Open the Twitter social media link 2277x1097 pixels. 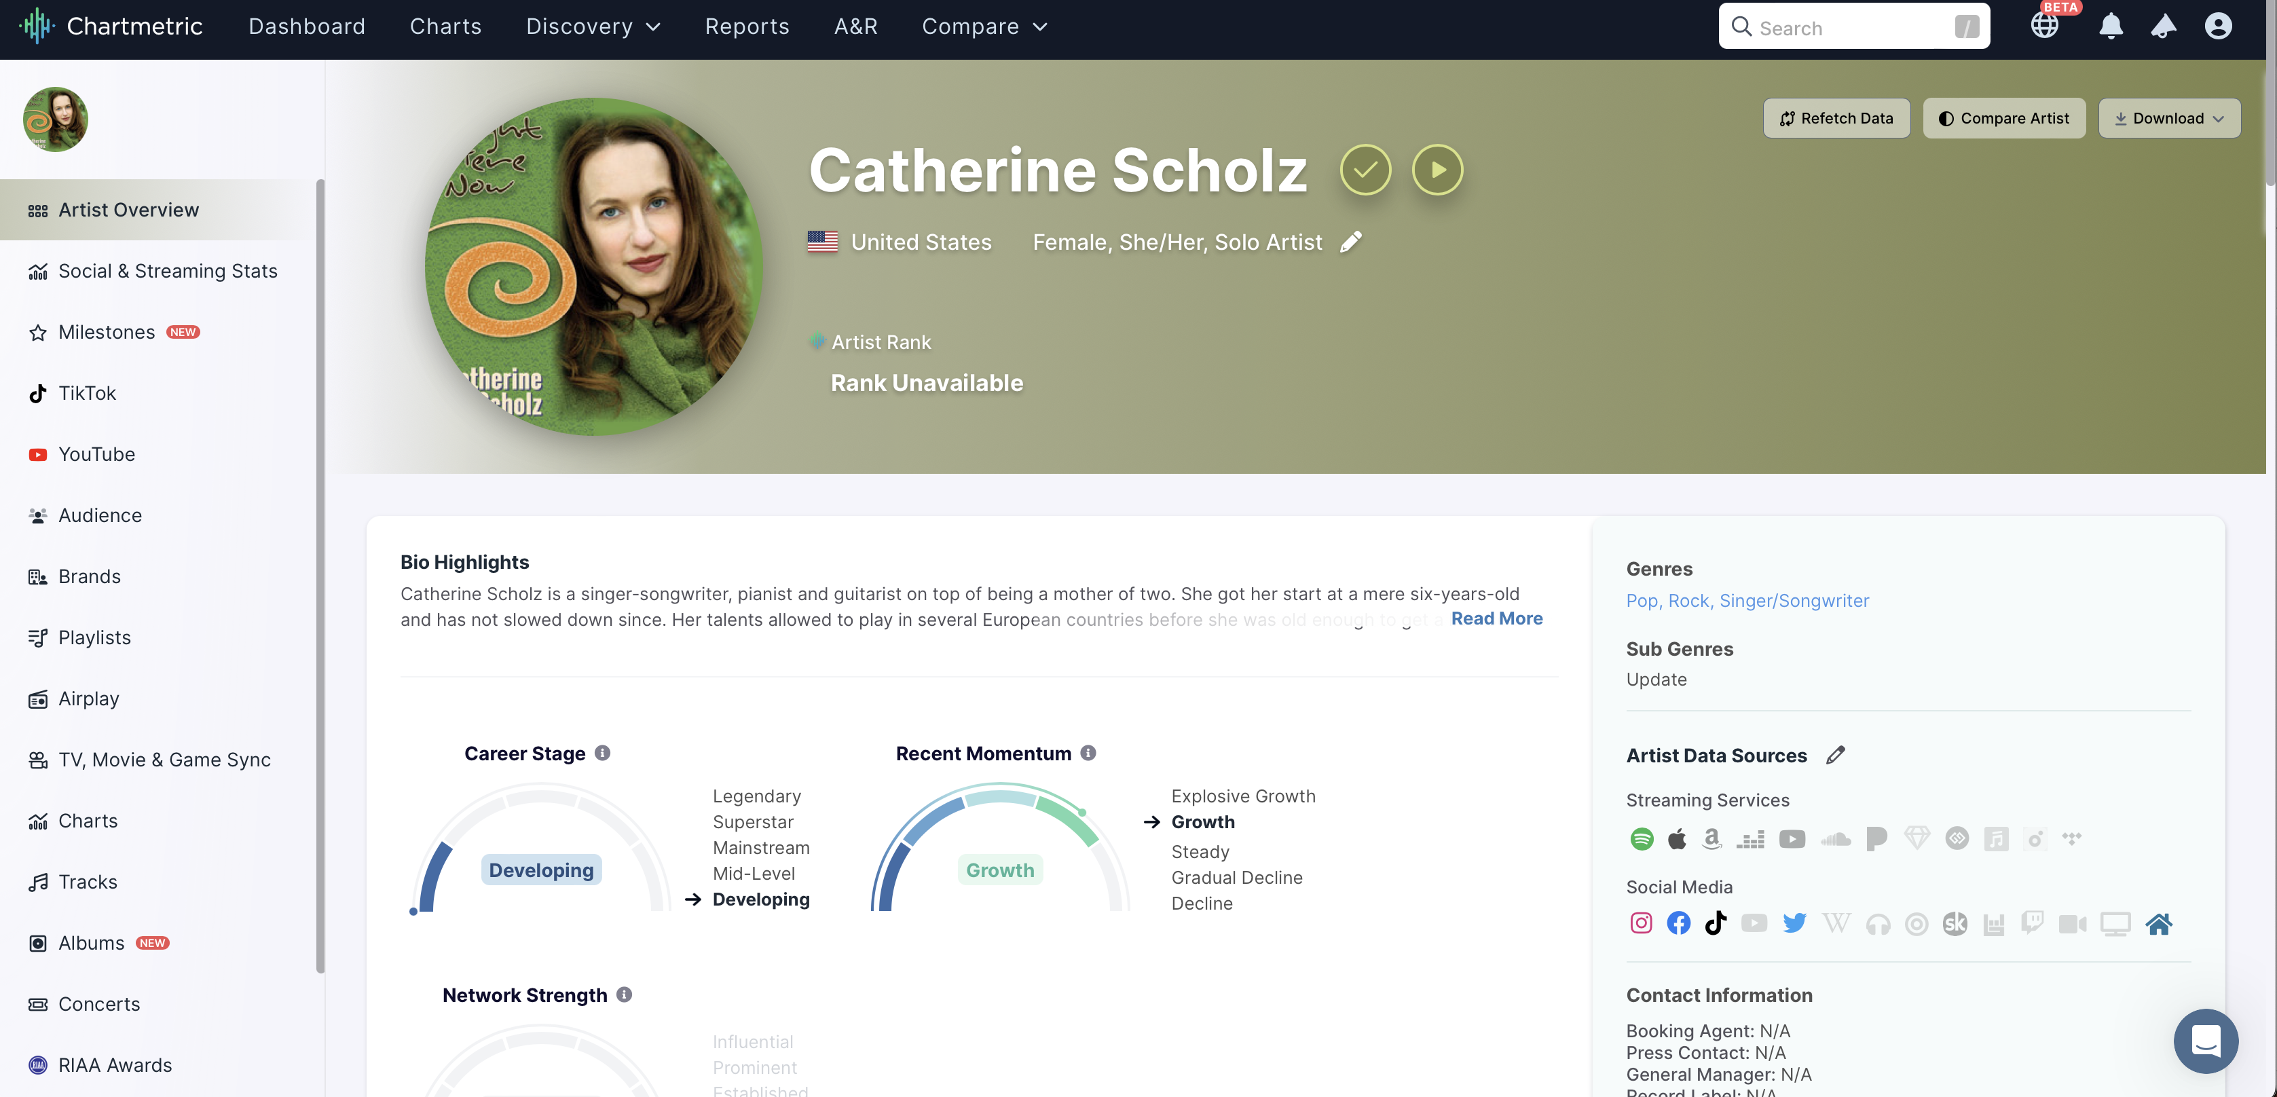[x=1794, y=923]
